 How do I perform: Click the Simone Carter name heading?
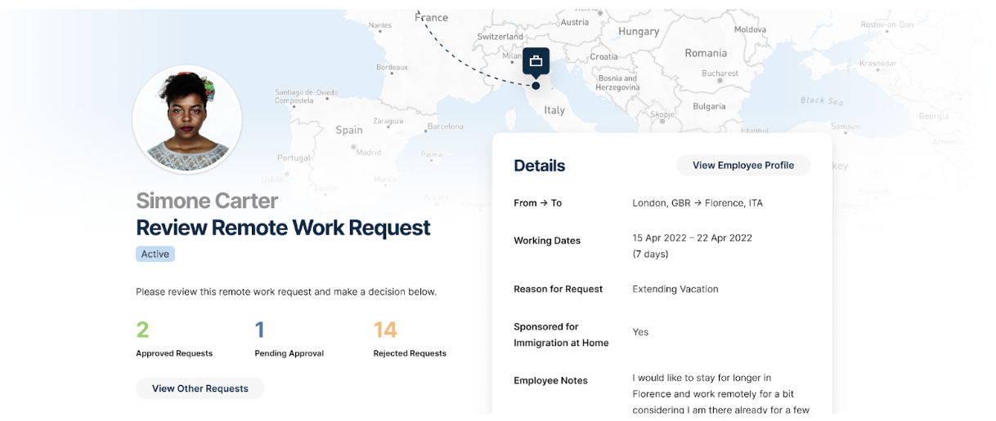[207, 201]
